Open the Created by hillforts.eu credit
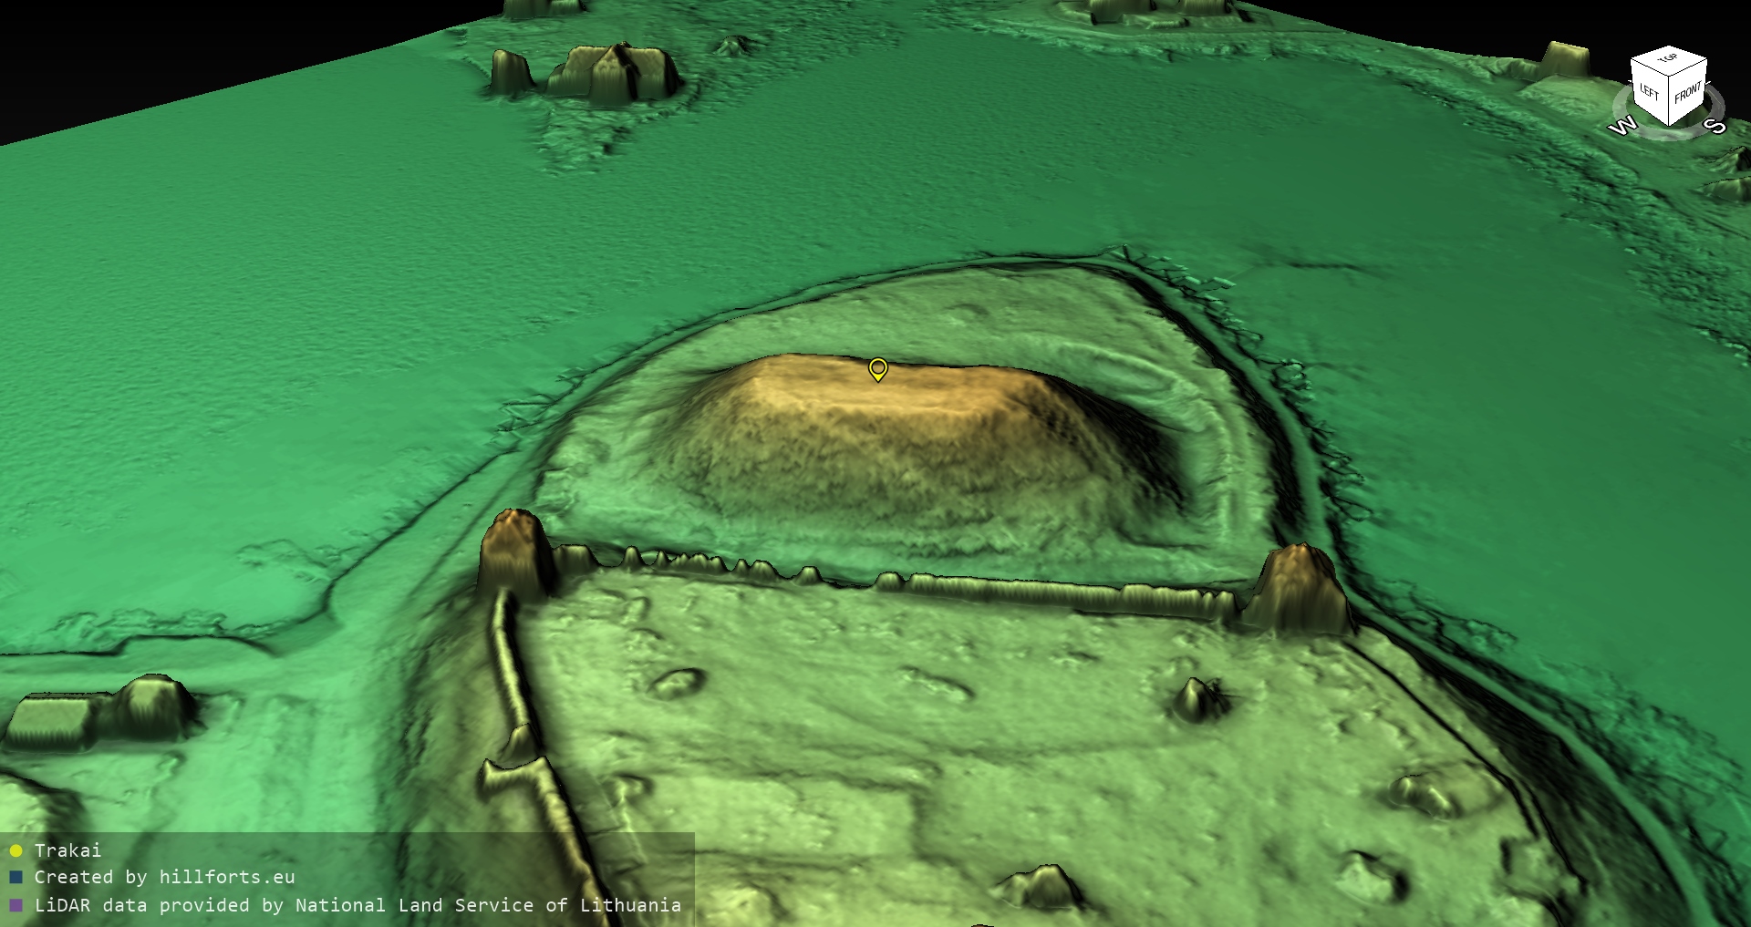 (164, 878)
